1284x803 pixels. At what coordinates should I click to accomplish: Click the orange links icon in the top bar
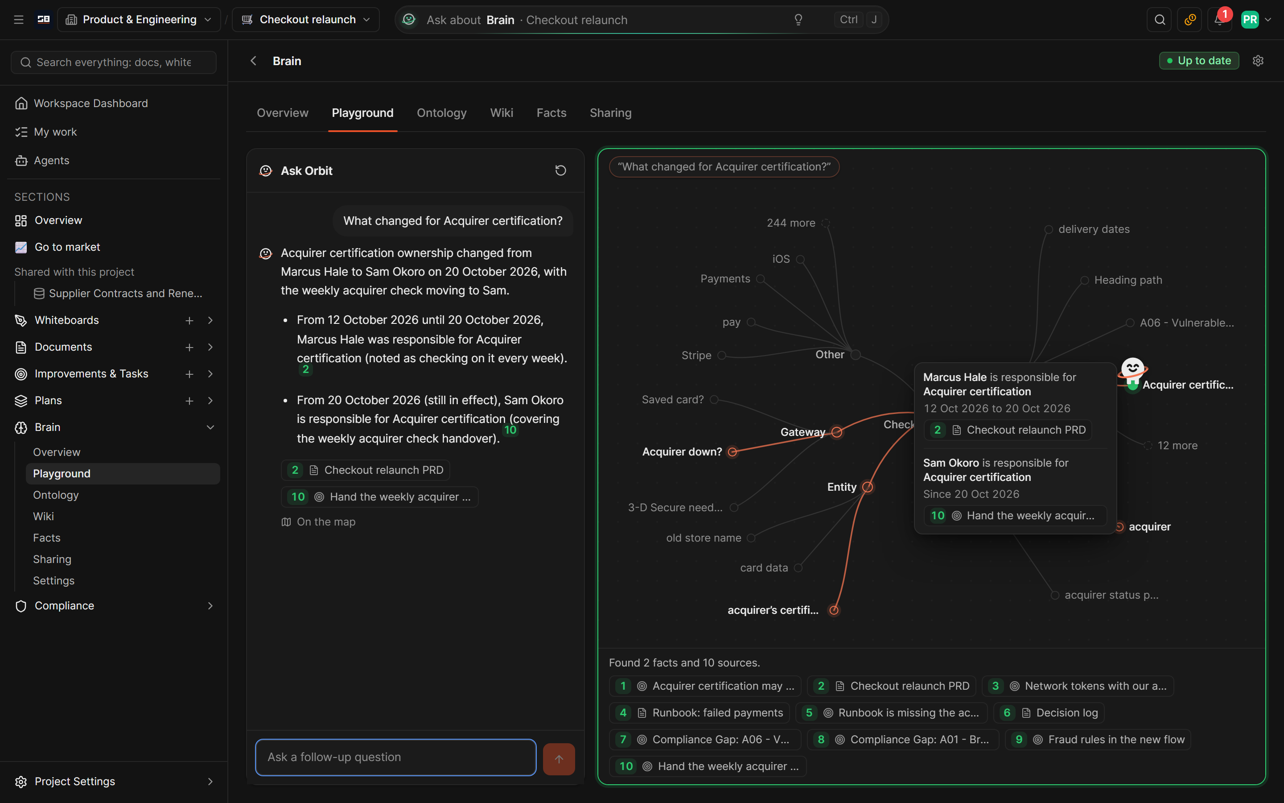click(x=1189, y=20)
